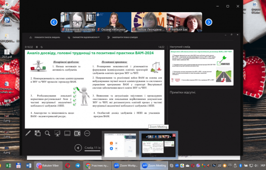Click the УКР language indicator
266x170 pixels.
point(263,165)
